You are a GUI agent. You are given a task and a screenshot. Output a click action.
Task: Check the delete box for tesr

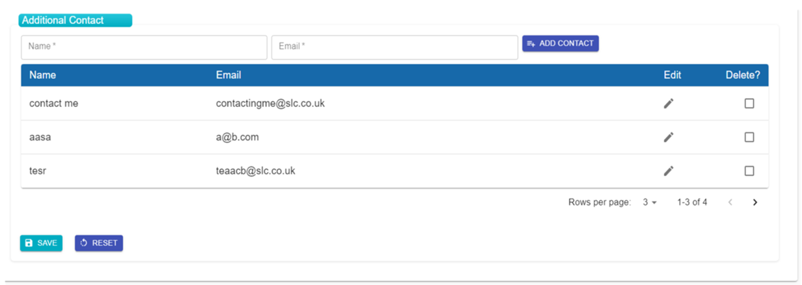[x=749, y=171]
